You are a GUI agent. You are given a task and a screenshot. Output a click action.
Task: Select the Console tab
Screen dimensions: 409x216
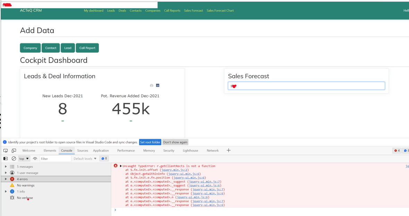(67, 151)
